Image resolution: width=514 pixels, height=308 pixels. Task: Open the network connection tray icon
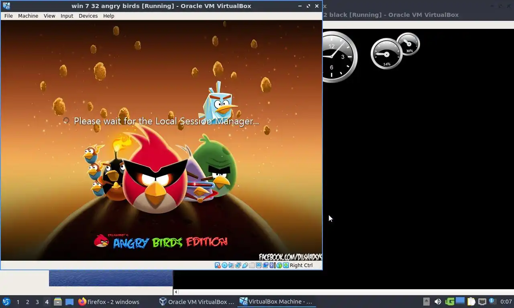(482, 302)
